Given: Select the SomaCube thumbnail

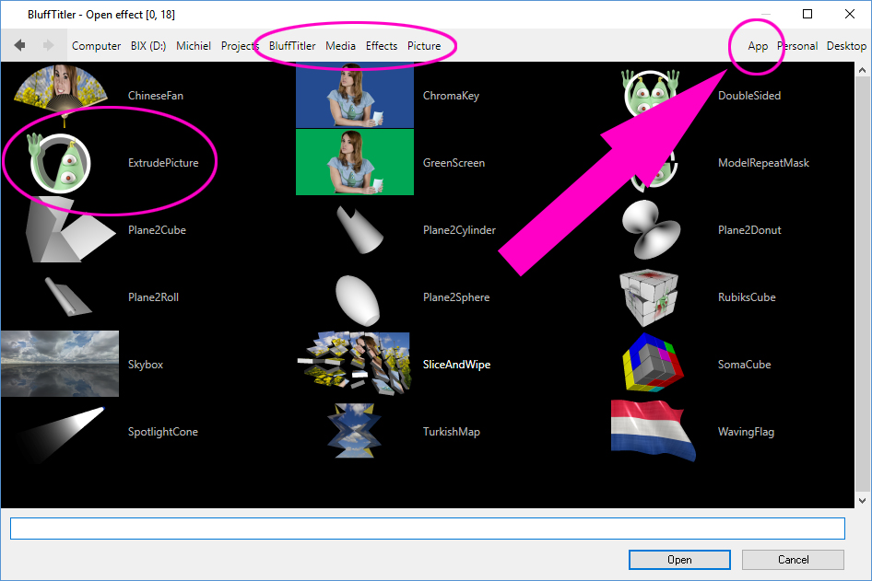Looking at the screenshot, I should pos(653,363).
